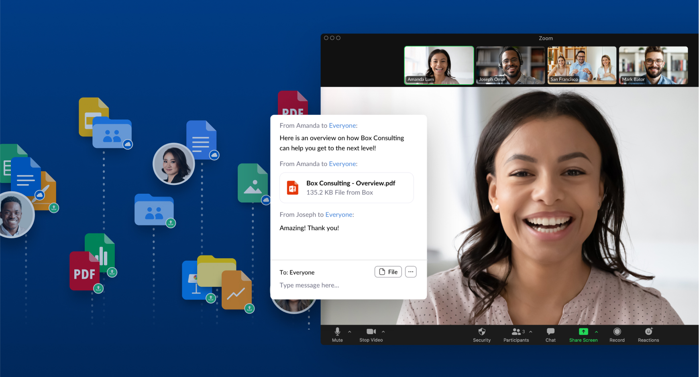Image resolution: width=699 pixels, height=377 pixels.
Task: Expand the caret next to Participants
Action: (531, 332)
